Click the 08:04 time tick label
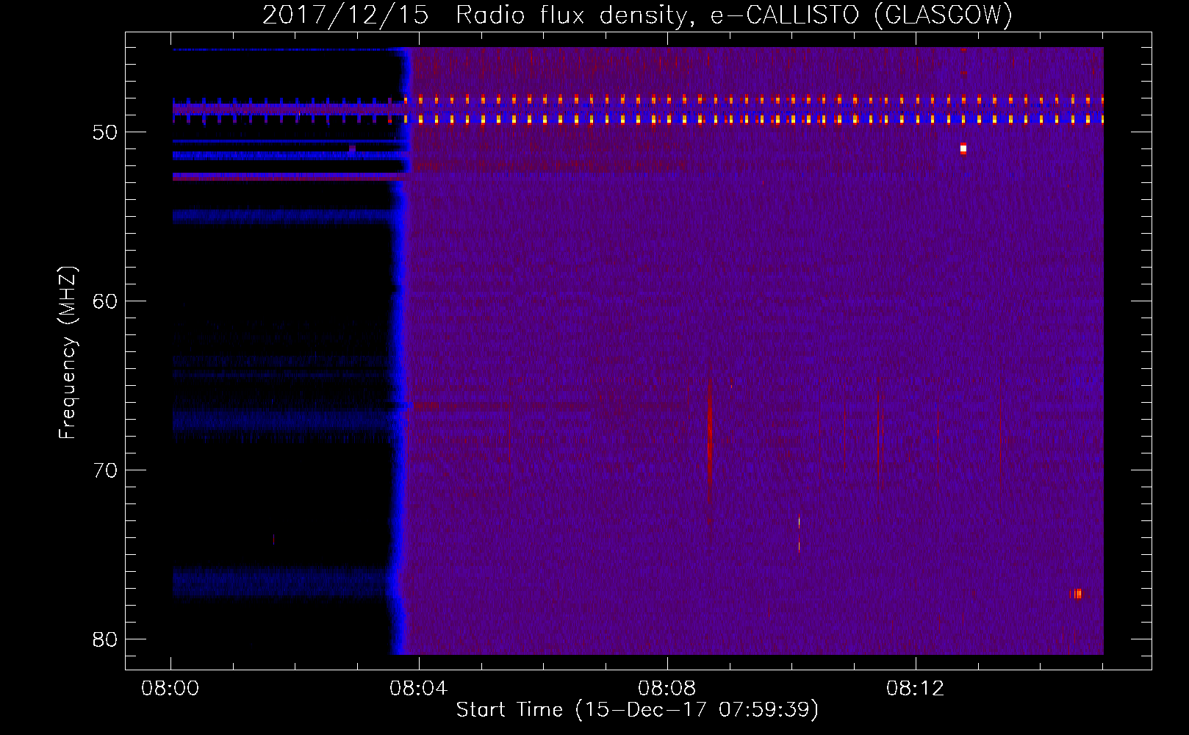 point(419,689)
